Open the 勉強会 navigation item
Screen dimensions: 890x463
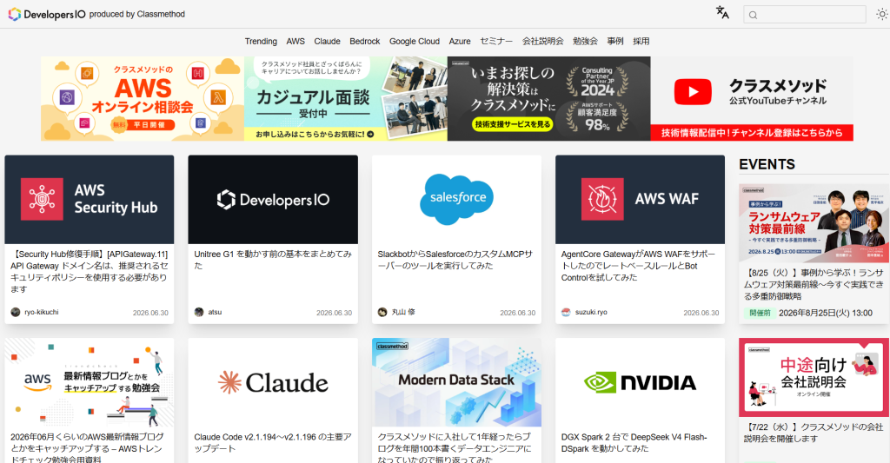[x=585, y=42]
